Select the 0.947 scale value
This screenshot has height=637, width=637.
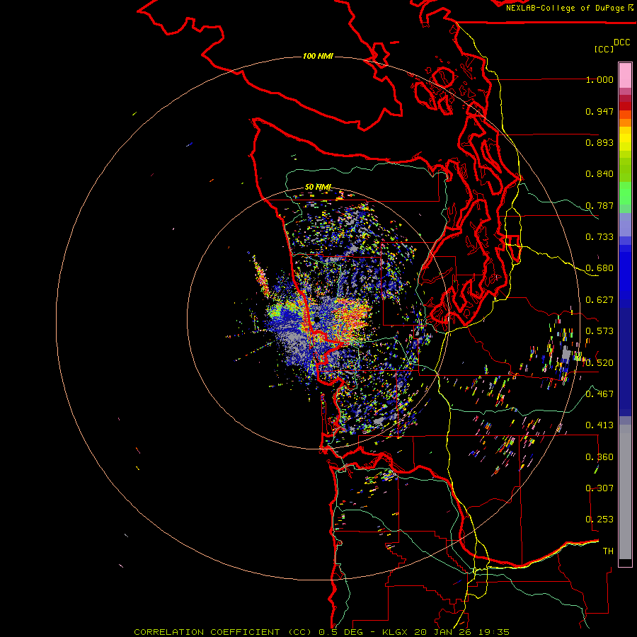[599, 111]
